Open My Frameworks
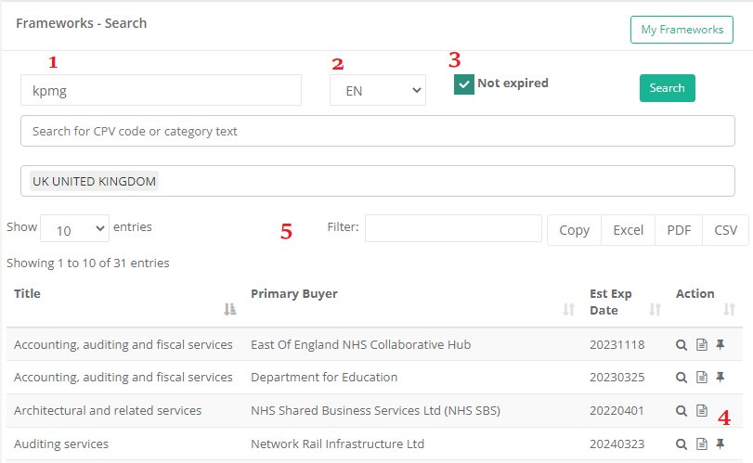Image resolution: width=753 pixels, height=463 pixels. pyautogui.click(x=682, y=30)
